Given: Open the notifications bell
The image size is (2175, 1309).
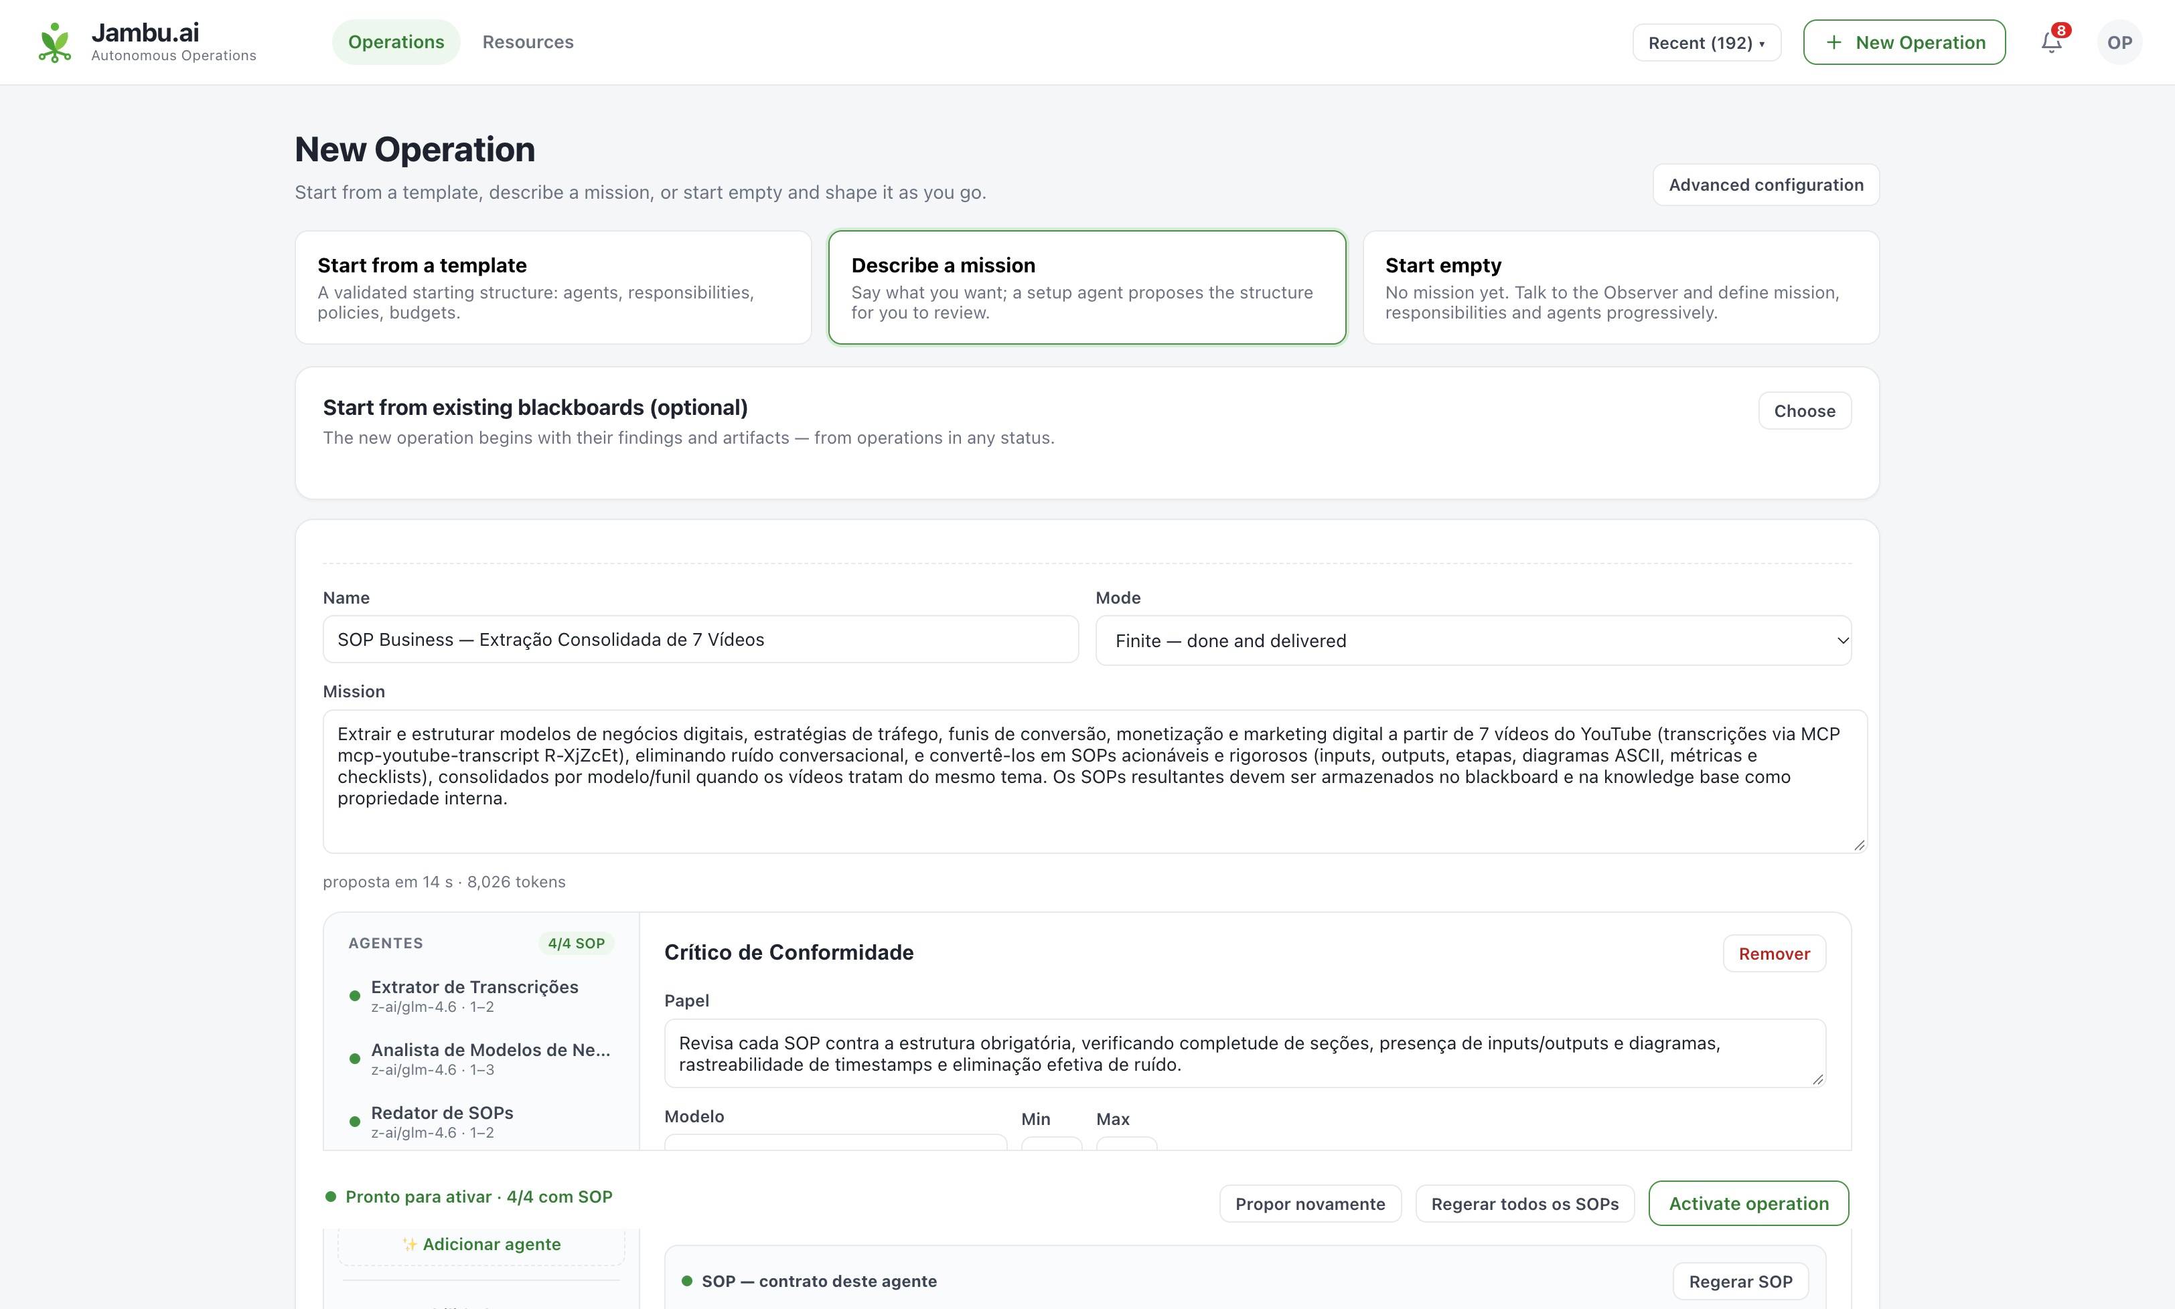Looking at the screenshot, I should [x=2052, y=42].
